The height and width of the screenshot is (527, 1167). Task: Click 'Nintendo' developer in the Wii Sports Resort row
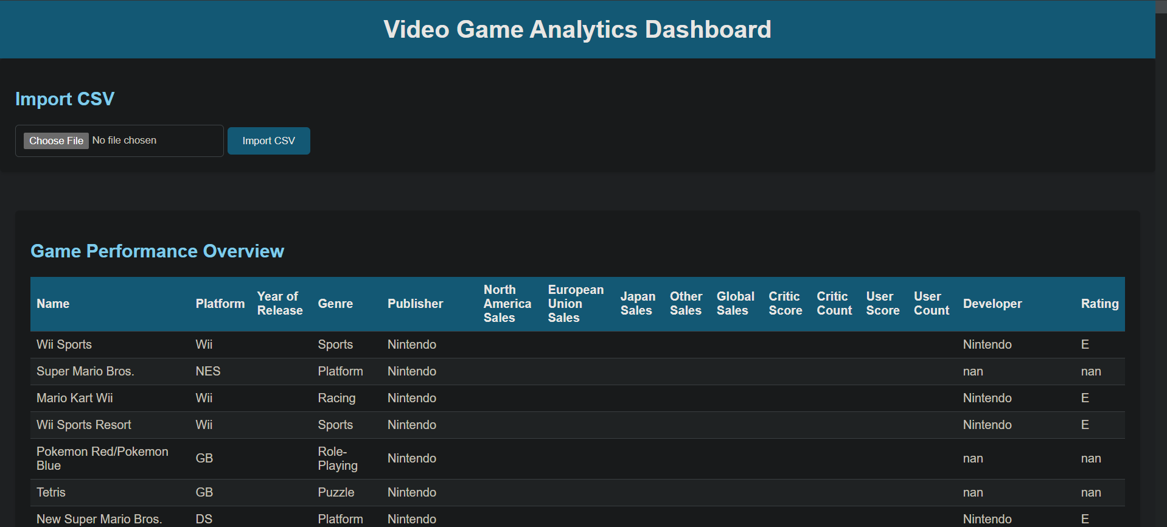[x=988, y=425]
